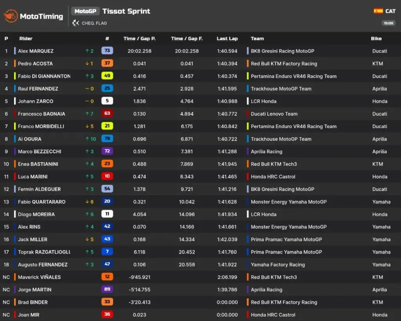Click the checkered flag status icon

tap(76, 23)
